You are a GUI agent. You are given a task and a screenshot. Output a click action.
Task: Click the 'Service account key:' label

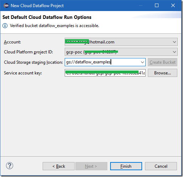(23, 73)
